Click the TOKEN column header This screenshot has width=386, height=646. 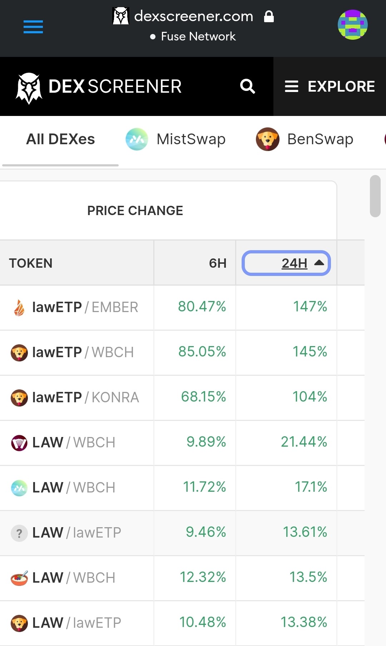tap(31, 263)
